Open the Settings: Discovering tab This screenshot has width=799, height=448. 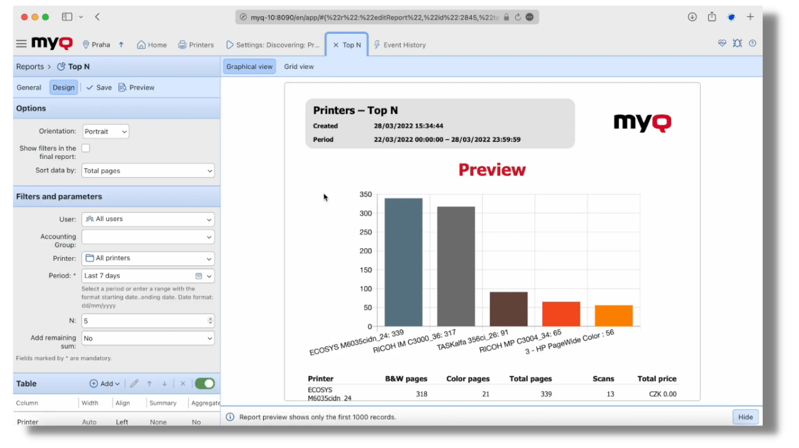pos(273,45)
